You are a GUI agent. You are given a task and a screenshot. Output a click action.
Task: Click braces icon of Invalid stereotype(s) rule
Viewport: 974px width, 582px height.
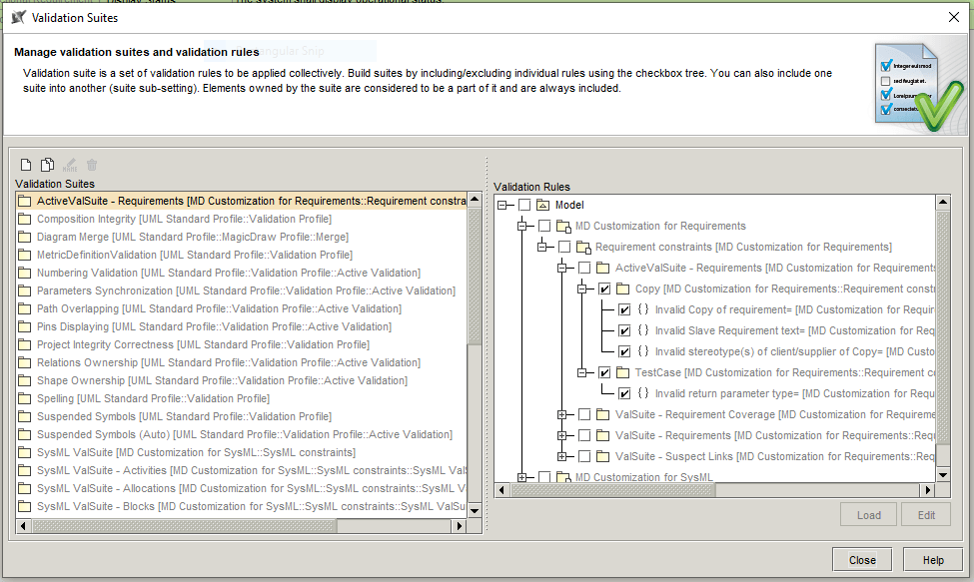coord(643,351)
